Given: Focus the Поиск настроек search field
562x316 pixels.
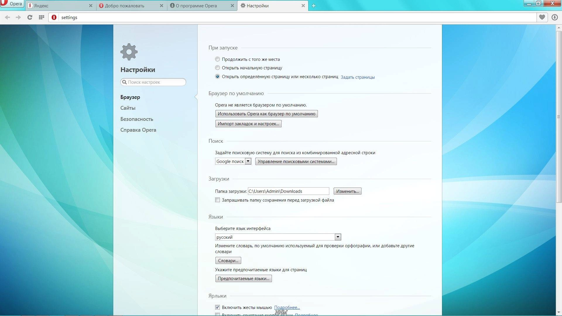Looking at the screenshot, I should pos(153,82).
